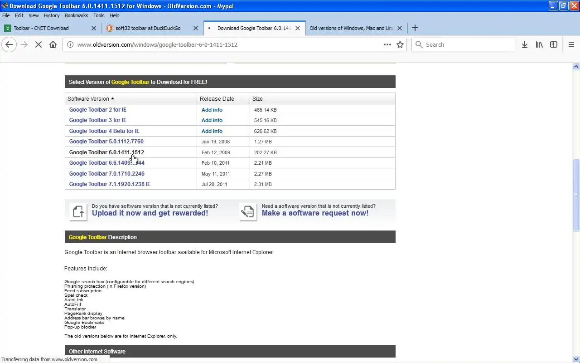Open the Tools menu
Image resolution: width=580 pixels, height=363 pixels.
click(x=99, y=15)
